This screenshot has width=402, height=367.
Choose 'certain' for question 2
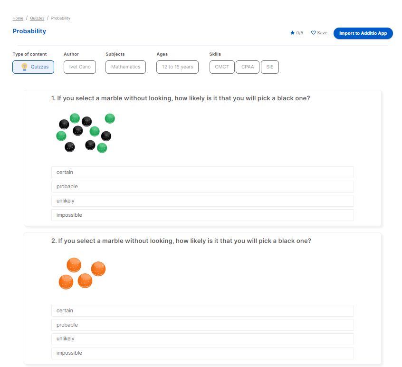click(202, 310)
